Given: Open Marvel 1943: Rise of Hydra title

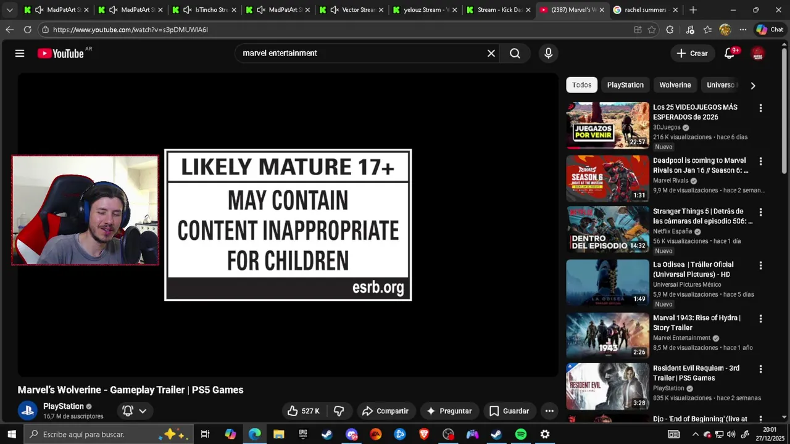Looking at the screenshot, I should tap(697, 323).
